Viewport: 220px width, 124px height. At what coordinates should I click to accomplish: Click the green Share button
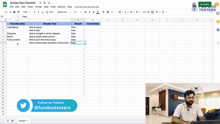[x=205, y=4]
